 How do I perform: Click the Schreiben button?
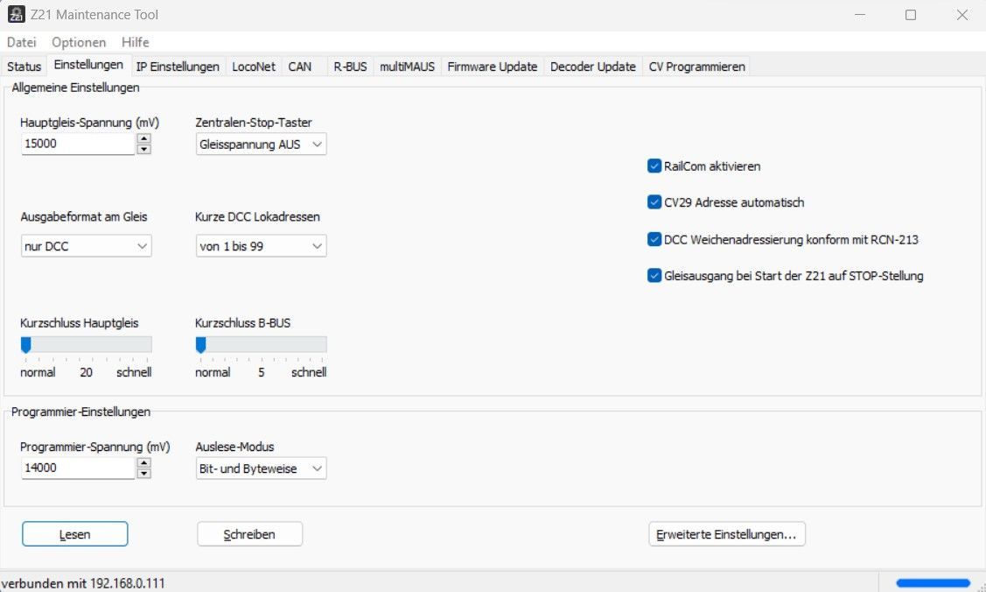point(249,534)
